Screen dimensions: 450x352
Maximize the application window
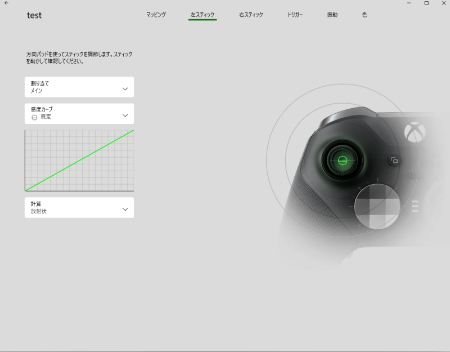(x=426, y=3)
